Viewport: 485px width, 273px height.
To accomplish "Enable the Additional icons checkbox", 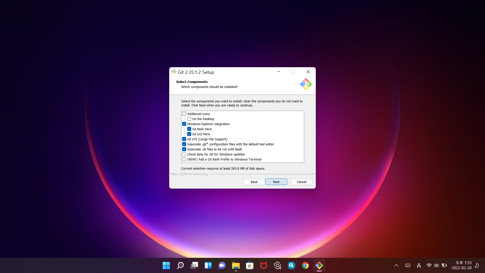I will coord(184,114).
